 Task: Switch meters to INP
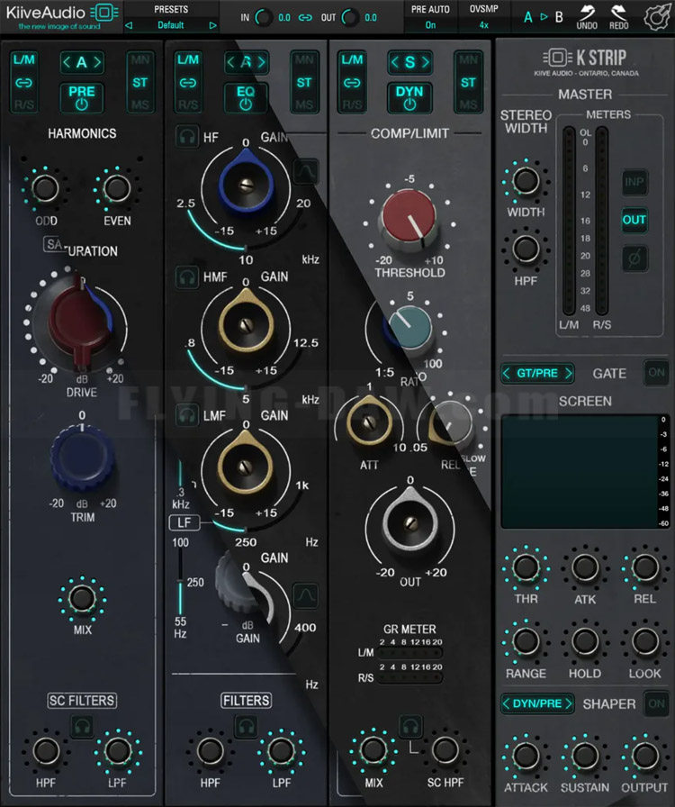coord(634,182)
